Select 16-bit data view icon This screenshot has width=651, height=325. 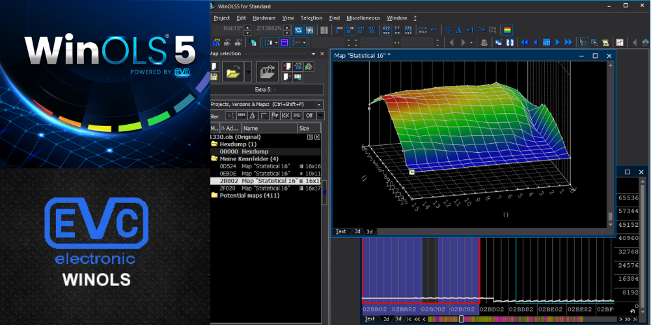coord(350,30)
